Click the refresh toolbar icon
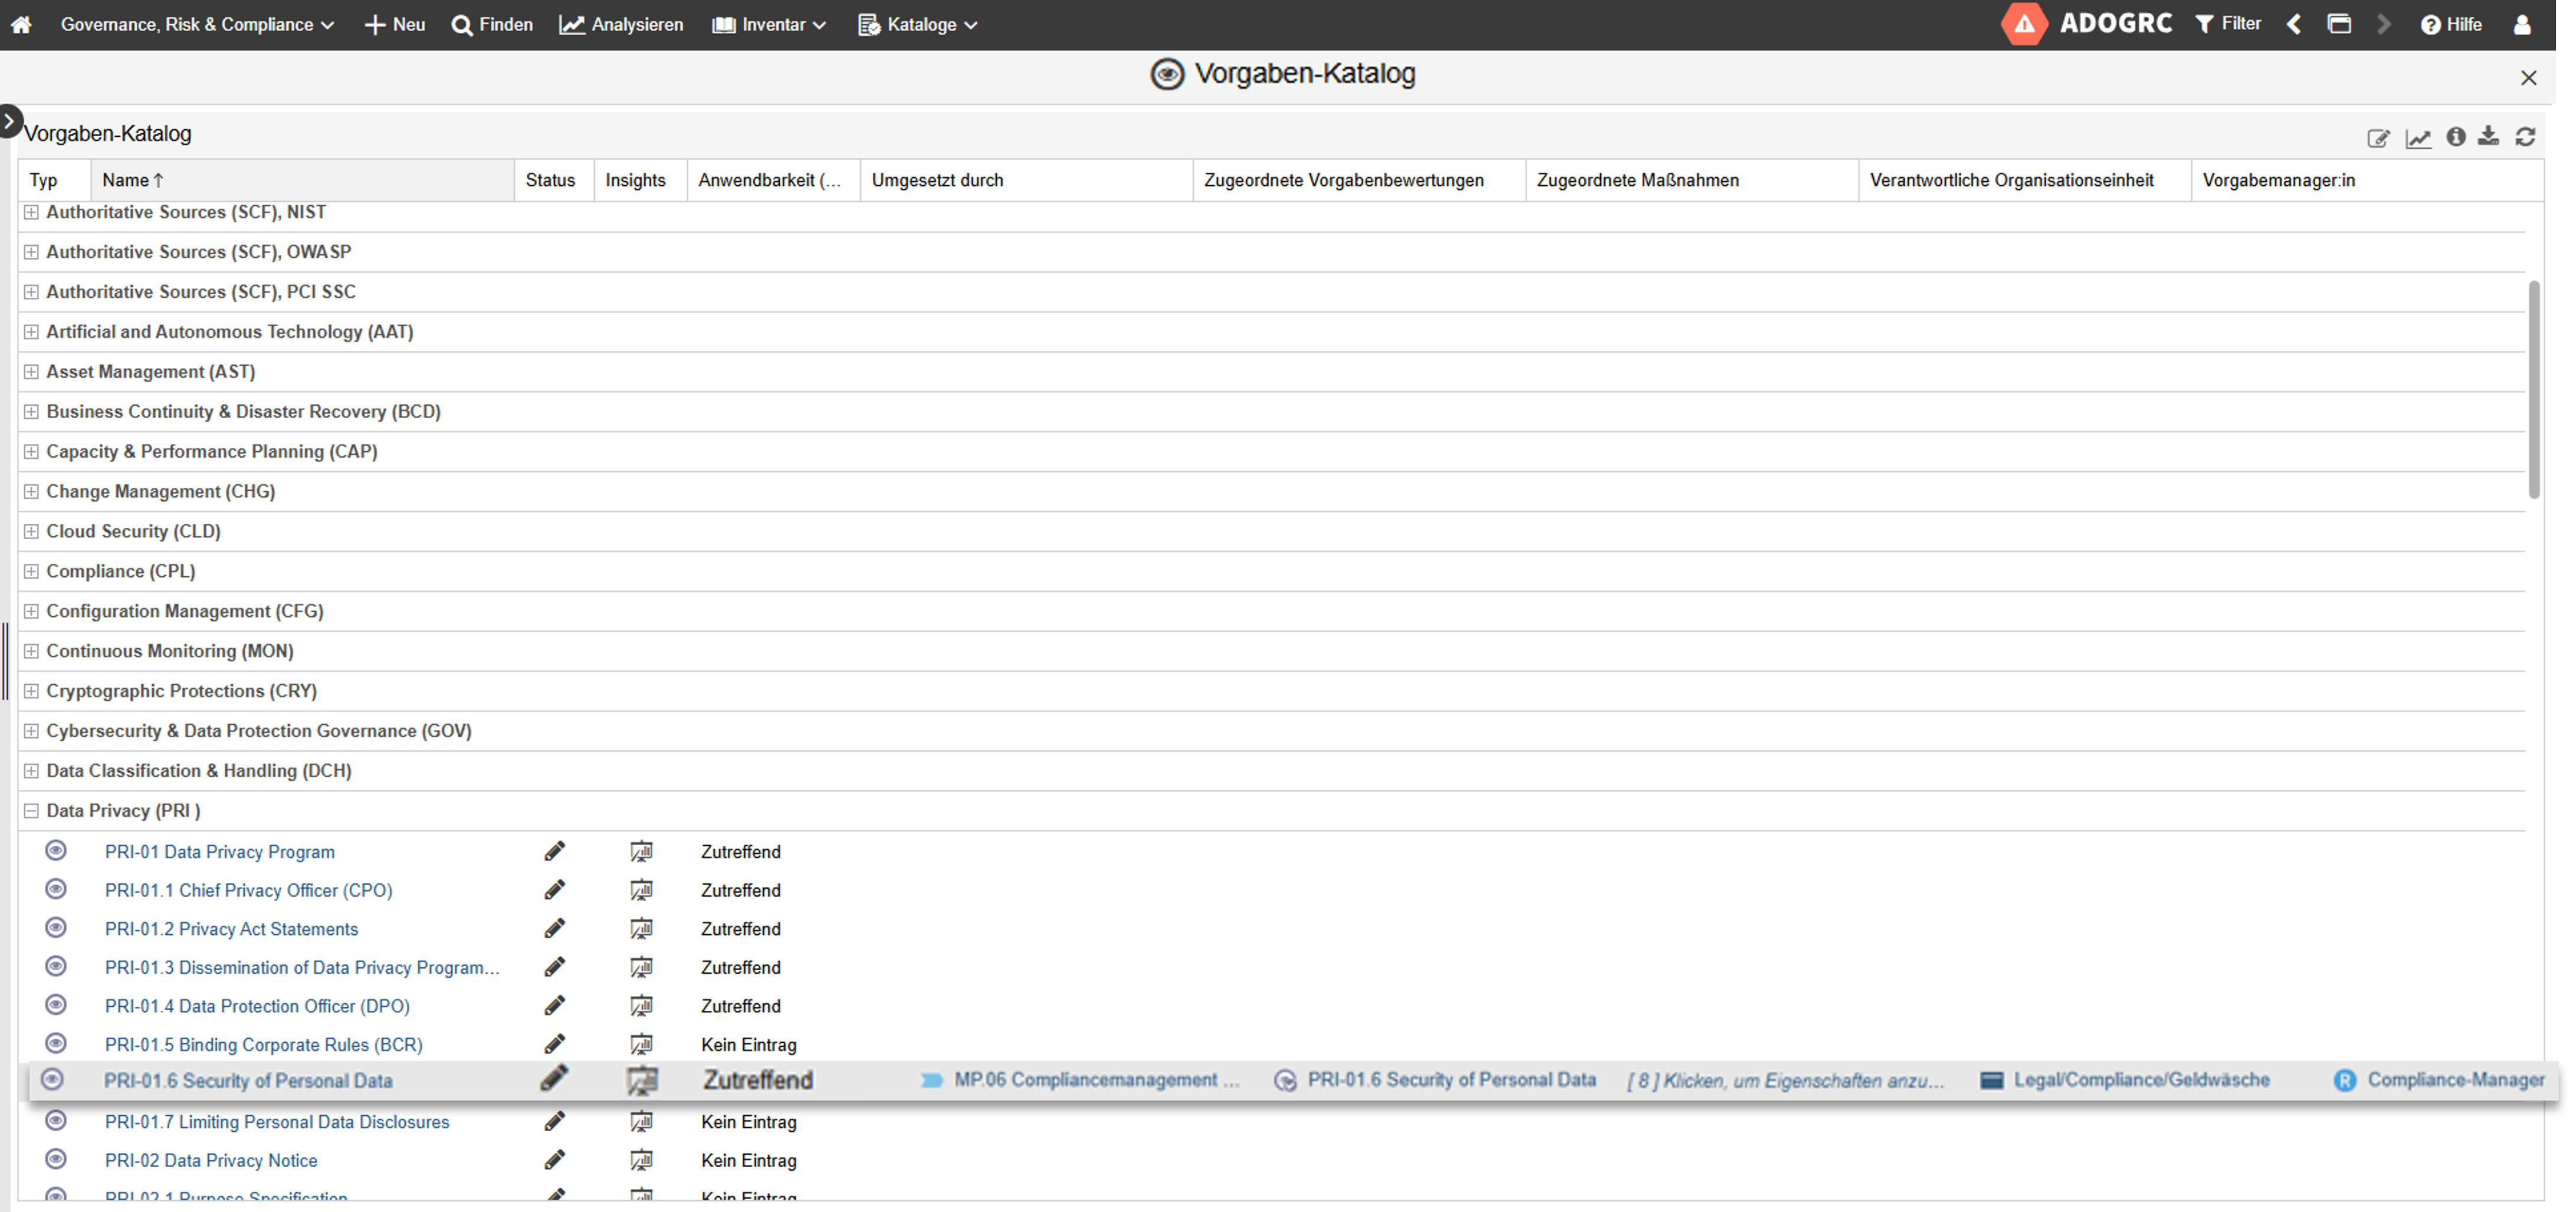The width and height of the screenshot is (2570, 1212). [2525, 137]
